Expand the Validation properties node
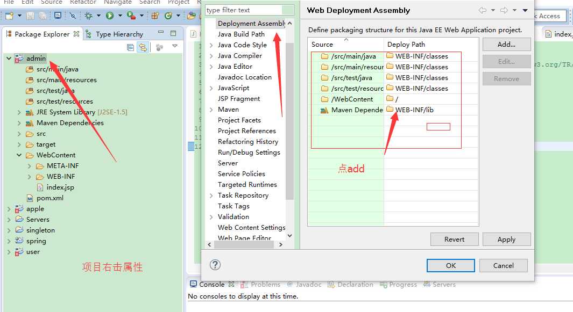Screen dimensions: 573x312 211,217
